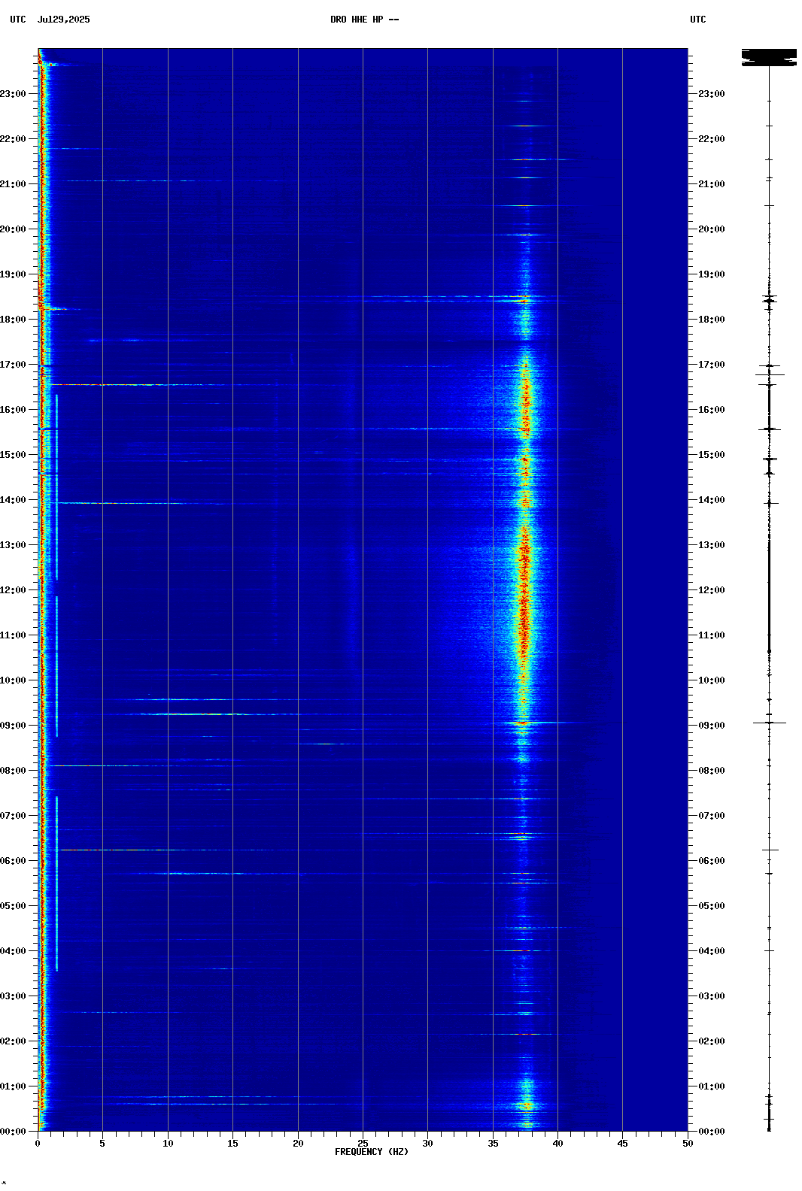Click frequency tick label 45
802x1191 pixels.
622,1144
